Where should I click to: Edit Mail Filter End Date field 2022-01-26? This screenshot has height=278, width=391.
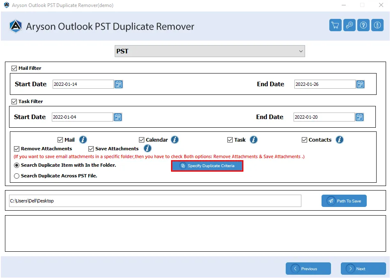click(325, 84)
